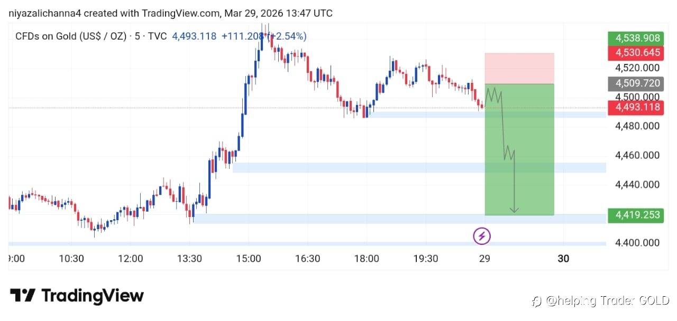Click the purple lightning event icon
This screenshot has width=677, height=321.
[x=481, y=236]
